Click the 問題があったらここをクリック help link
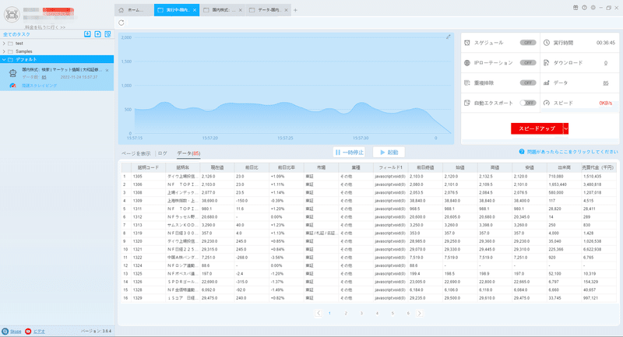Viewport: 623px width, 337px height. pyautogui.click(x=572, y=152)
